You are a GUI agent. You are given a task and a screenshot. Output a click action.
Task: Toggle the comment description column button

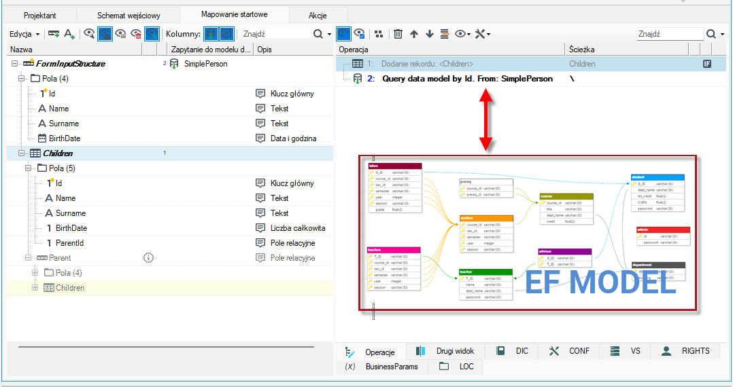226,34
